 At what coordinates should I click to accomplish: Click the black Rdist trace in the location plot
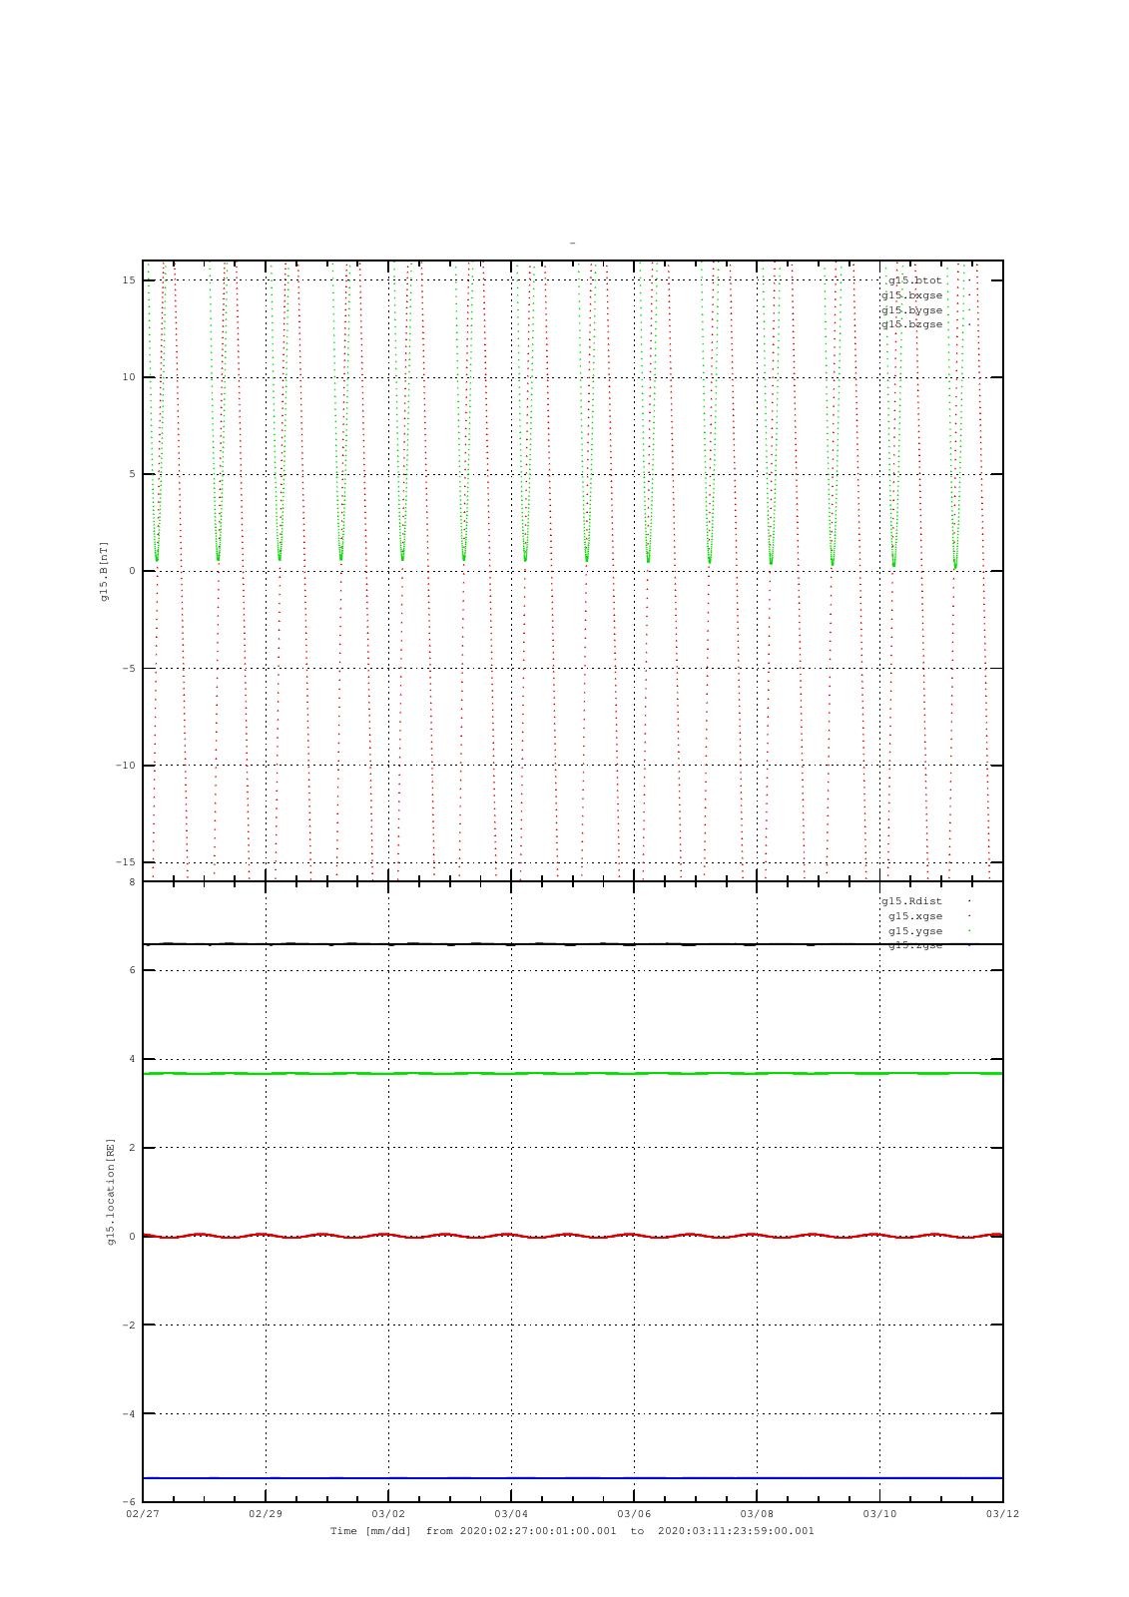[x=573, y=943]
